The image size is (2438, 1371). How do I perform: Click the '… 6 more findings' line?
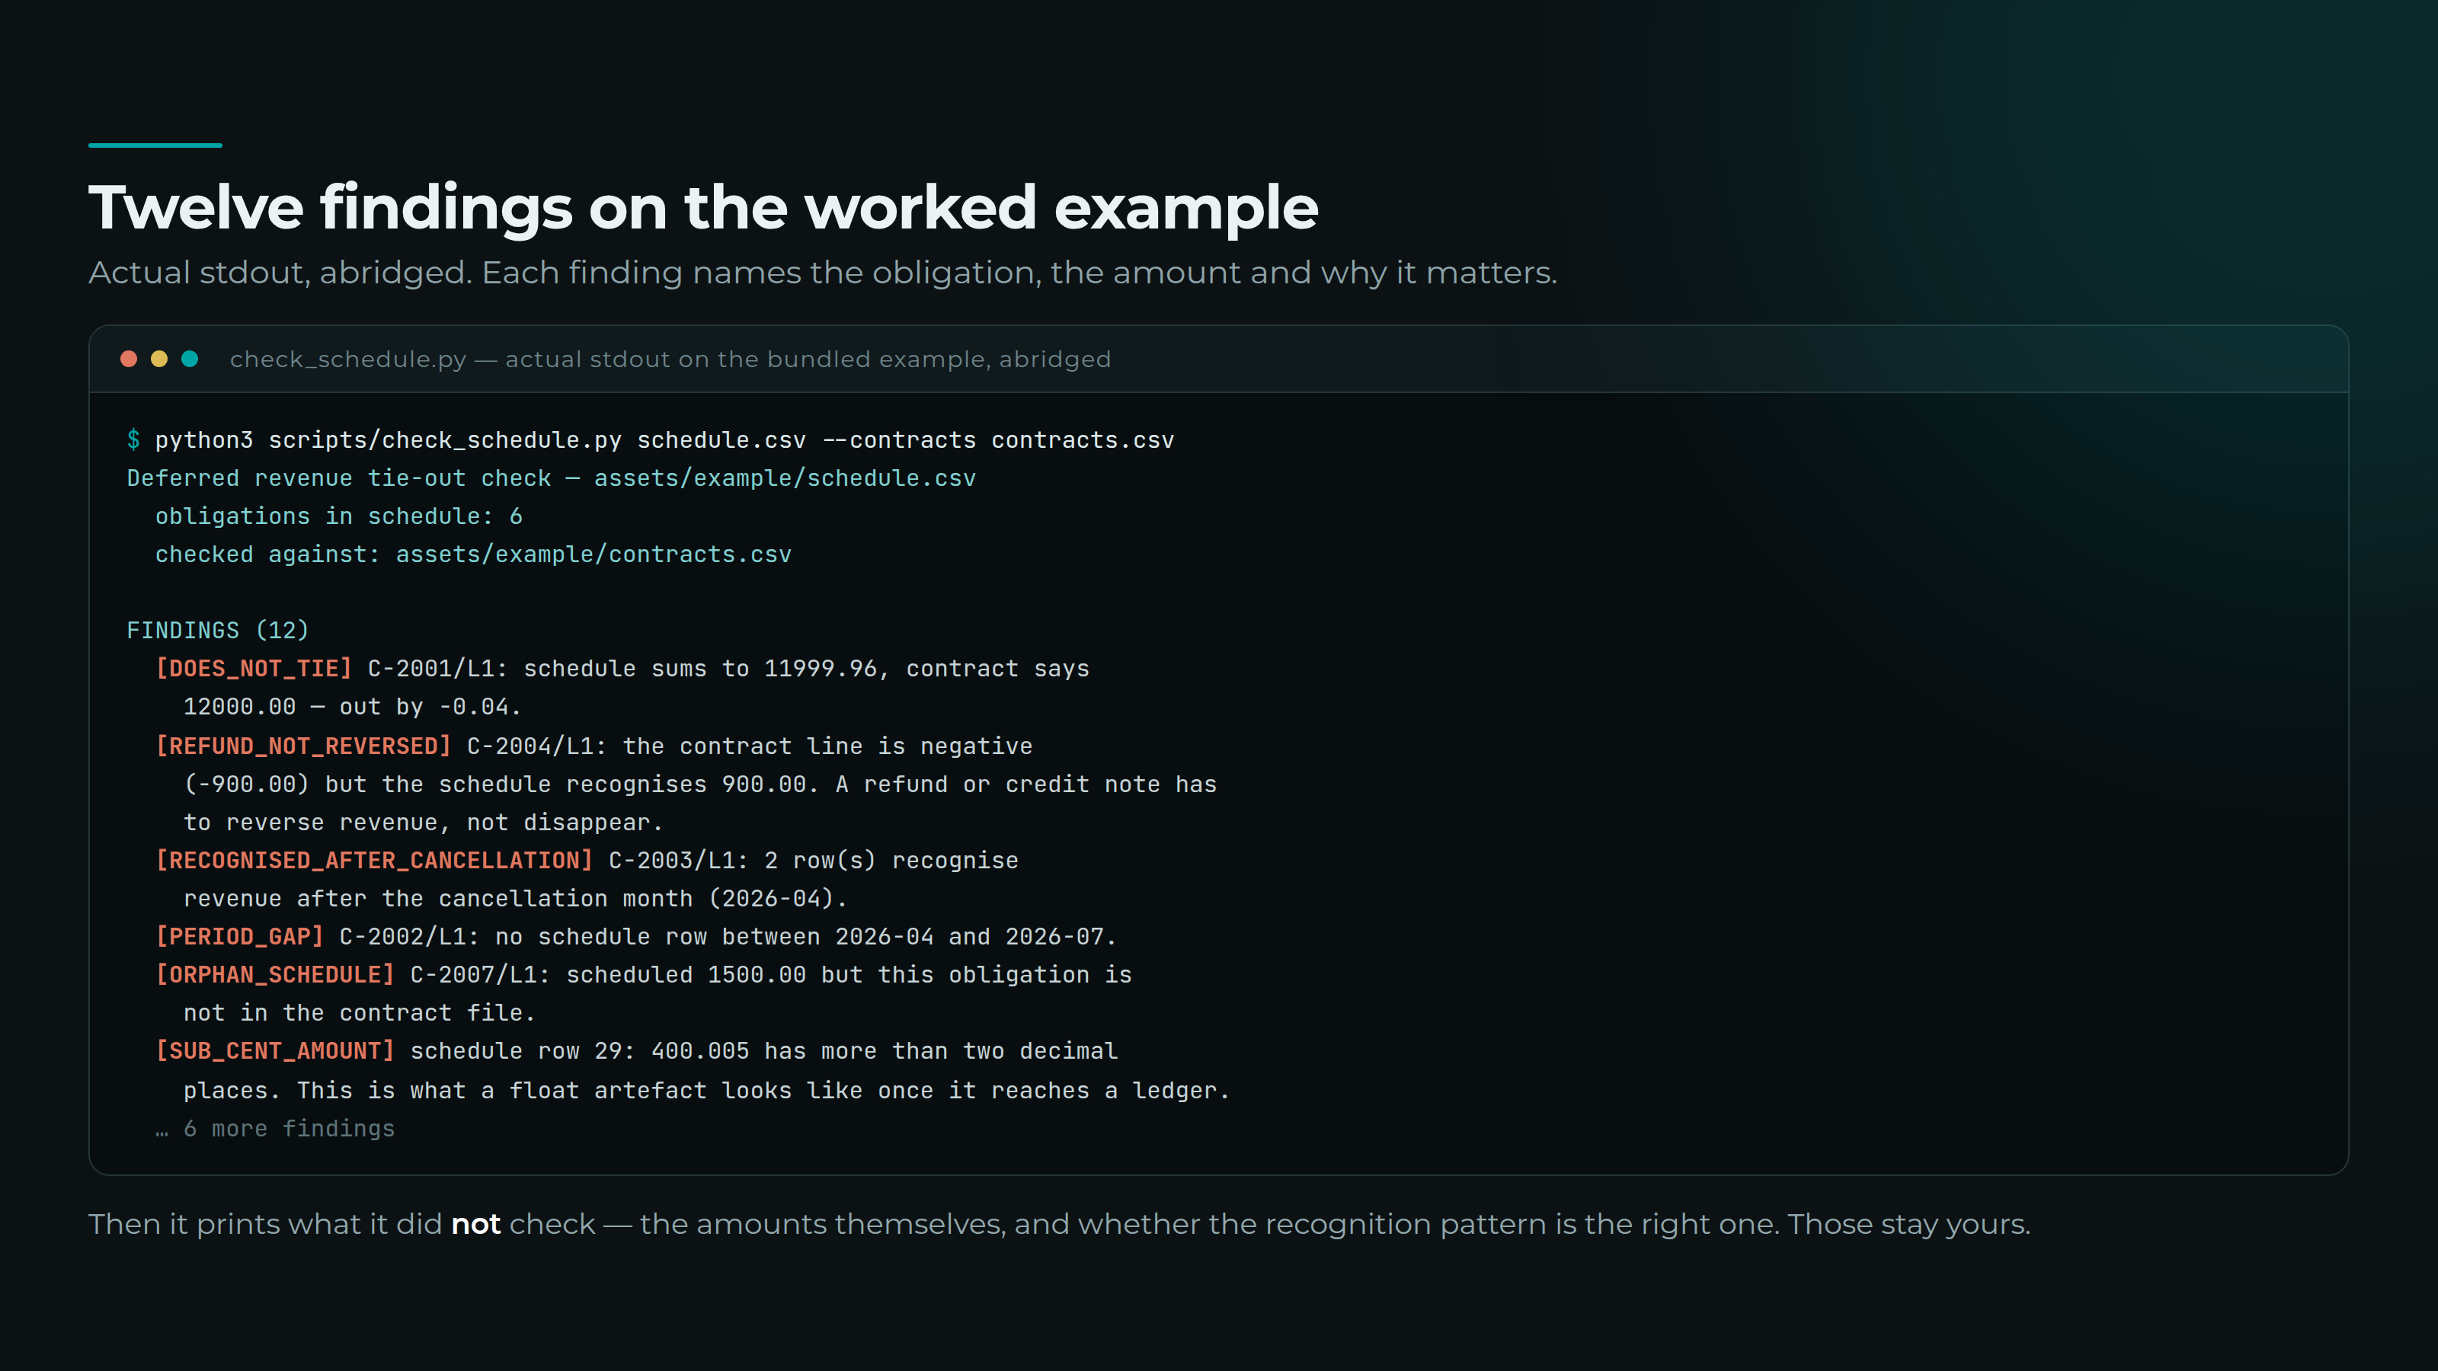(274, 1128)
